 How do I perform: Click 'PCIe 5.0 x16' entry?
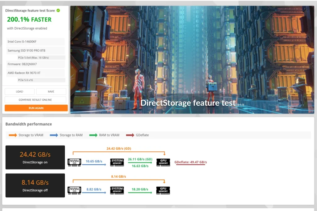[x=41, y=80]
